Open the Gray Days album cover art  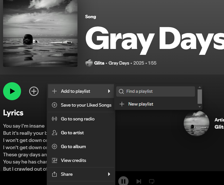tap(40, 33)
